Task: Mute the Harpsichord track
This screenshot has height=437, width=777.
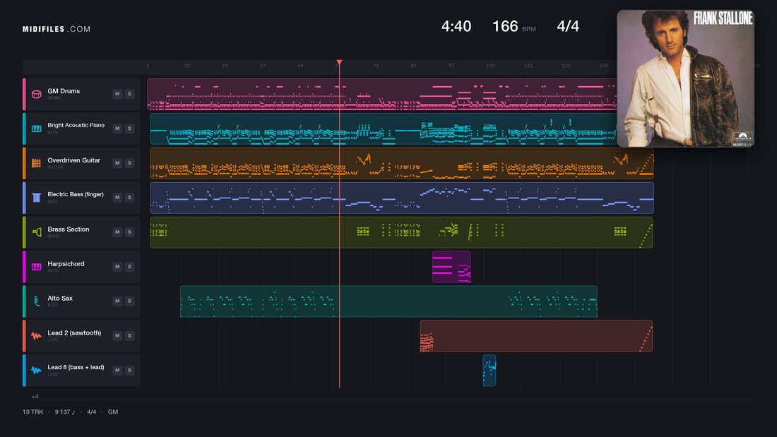Action: coord(117,267)
